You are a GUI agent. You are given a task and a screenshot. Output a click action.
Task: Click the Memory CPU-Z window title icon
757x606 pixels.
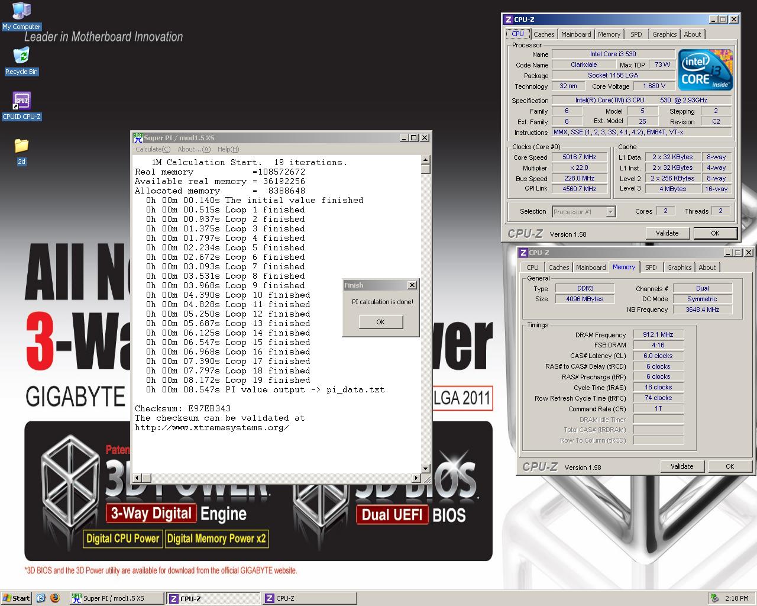523,253
